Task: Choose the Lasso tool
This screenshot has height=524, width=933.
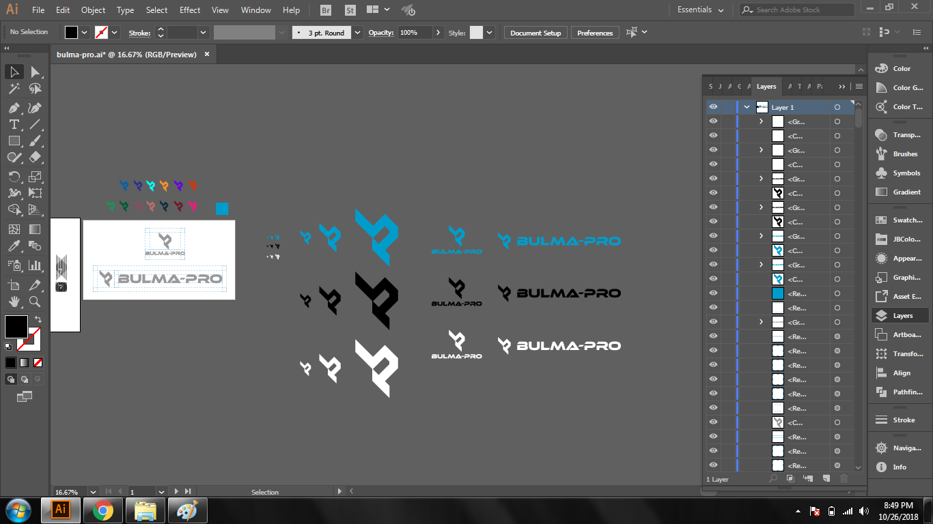Action: (x=36, y=89)
